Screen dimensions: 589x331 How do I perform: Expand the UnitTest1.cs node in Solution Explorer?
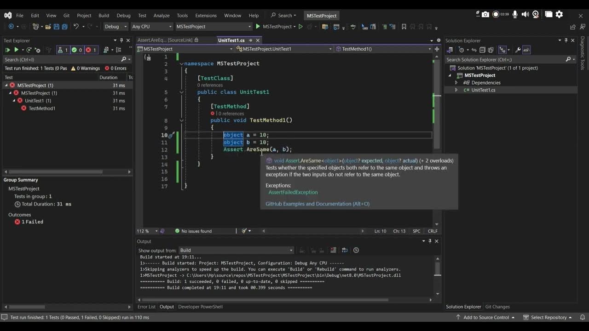pyautogui.click(x=456, y=90)
